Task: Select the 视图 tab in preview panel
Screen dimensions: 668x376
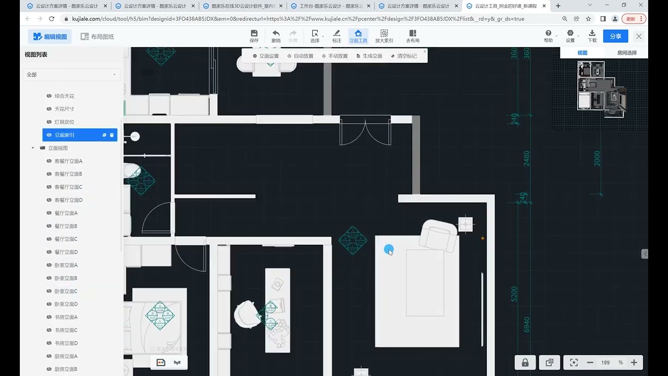Action: tap(582, 53)
